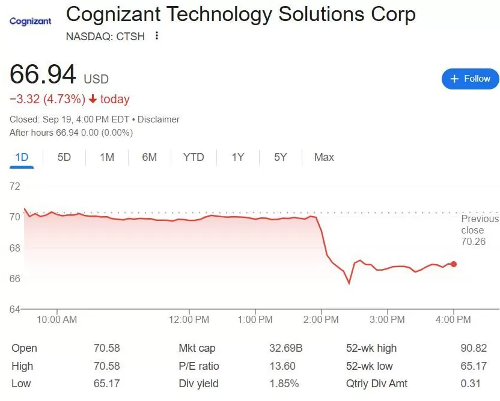500x401 pixels.
Task: Open the Disclaimer link
Action: pyautogui.click(x=159, y=119)
